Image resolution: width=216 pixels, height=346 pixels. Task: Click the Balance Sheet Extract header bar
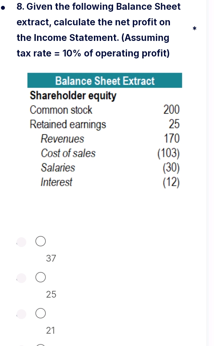click(105, 80)
